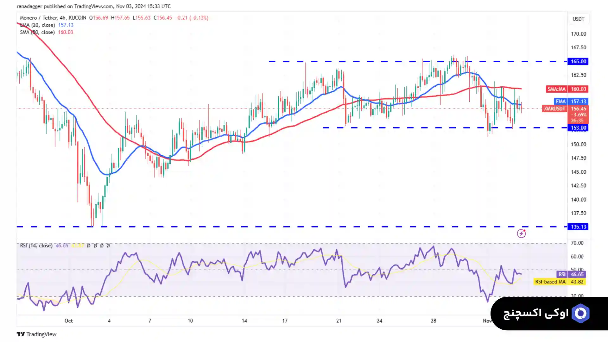Viewport: 608px width, 342px height.
Task: Select the SMA (50, close) indicator legend
Action: (37, 32)
